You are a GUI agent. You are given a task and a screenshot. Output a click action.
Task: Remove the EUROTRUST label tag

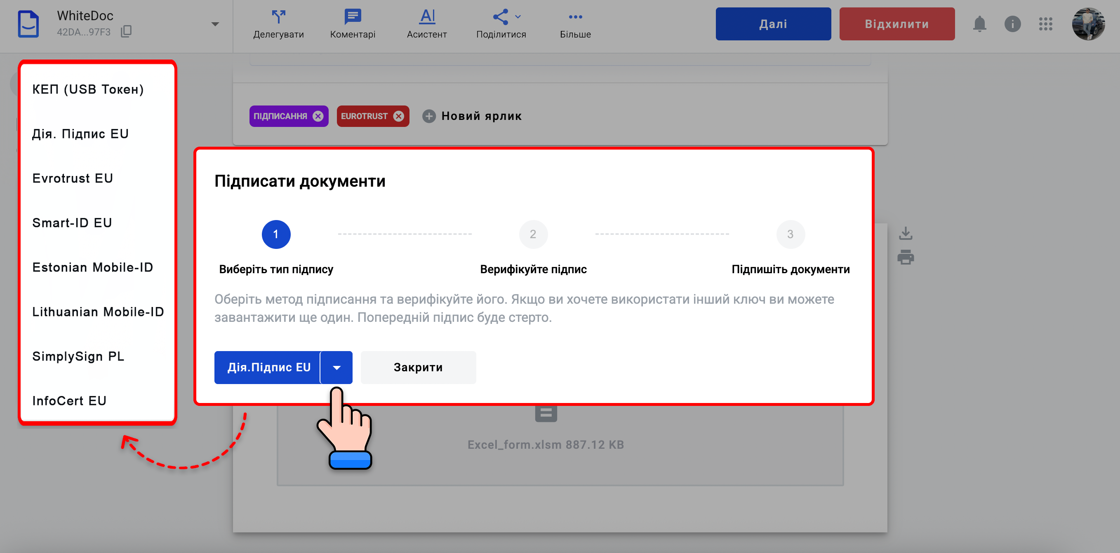(398, 116)
